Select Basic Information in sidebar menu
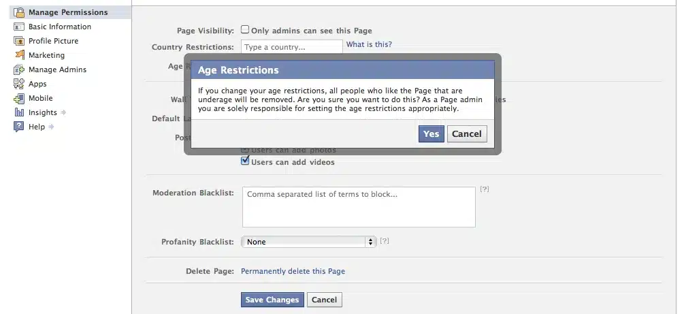The width and height of the screenshot is (684, 314). [60, 27]
